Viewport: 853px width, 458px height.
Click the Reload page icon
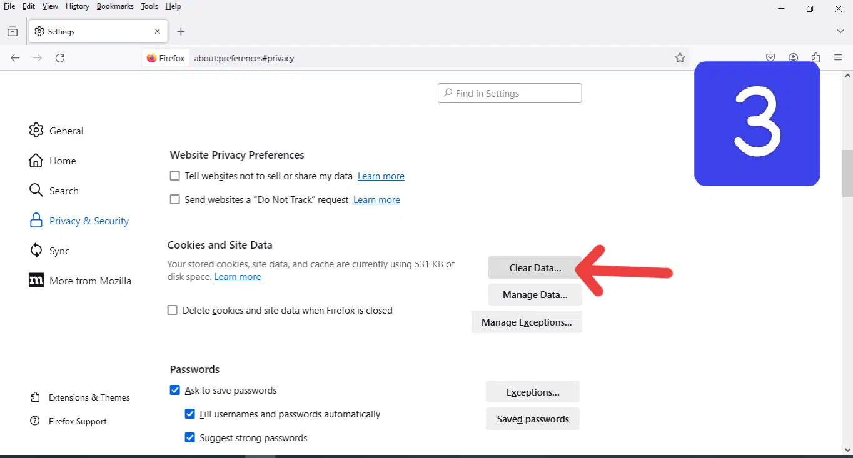(60, 58)
